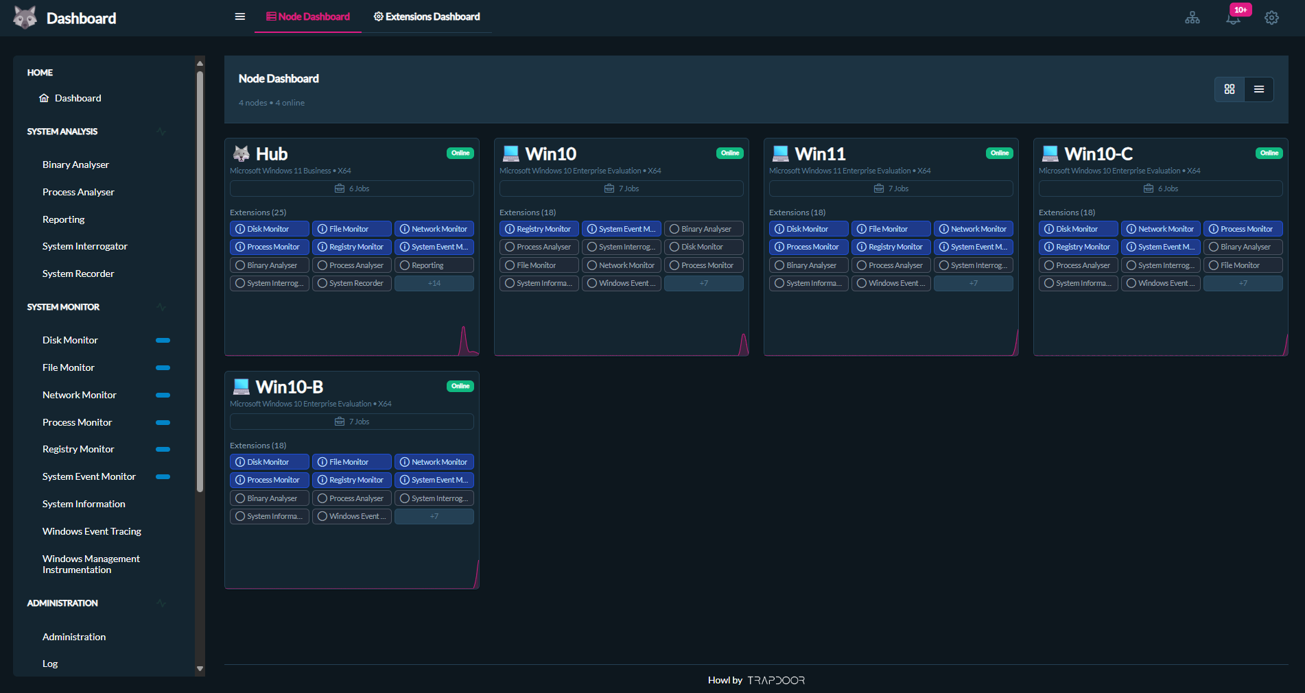Expand +14 more extensions on Hub

434,283
